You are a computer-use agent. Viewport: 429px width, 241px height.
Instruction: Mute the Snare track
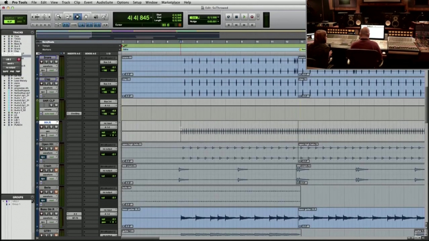tap(56, 62)
